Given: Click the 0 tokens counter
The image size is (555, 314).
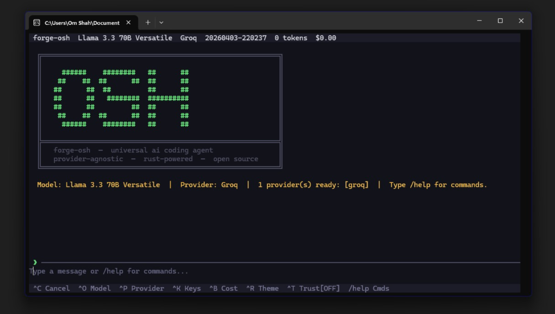Looking at the screenshot, I should tap(291, 38).
